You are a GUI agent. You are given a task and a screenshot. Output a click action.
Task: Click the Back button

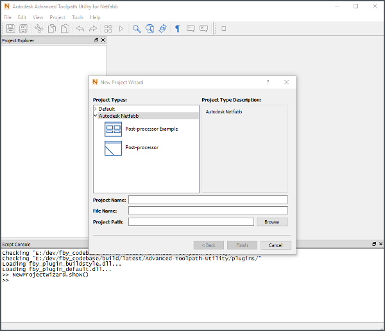(209, 245)
